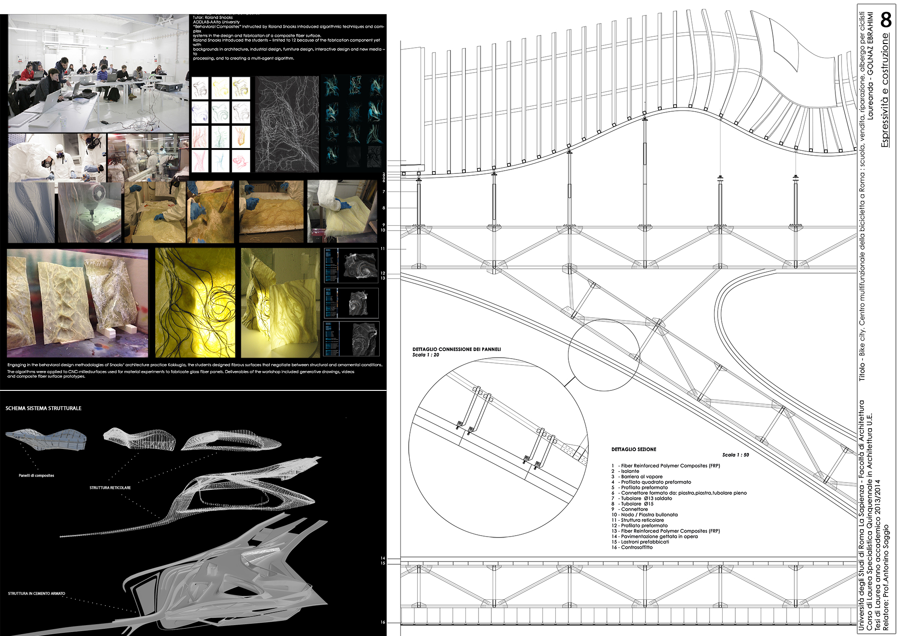The width and height of the screenshot is (900, 636).
Task: Click the Tutor: Roland Snooks text line
Action: [x=213, y=18]
